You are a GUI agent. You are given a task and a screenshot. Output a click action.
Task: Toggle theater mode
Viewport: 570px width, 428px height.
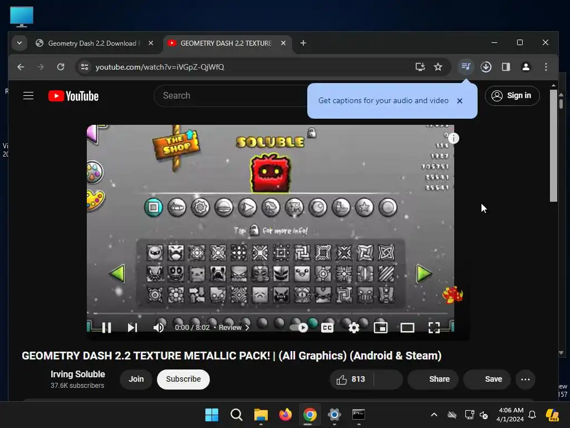pyautogui.click(x=407, y=328)
